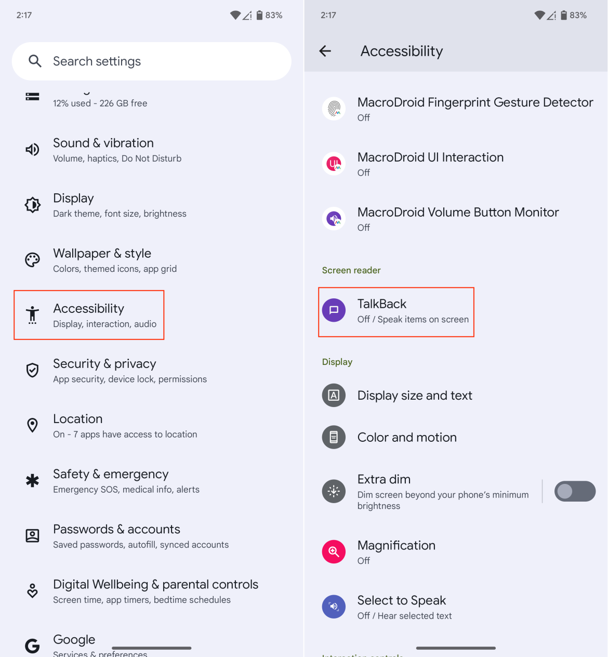Click the Search settings input field
Image resolution: width=608 pixels, height=657 pixels.
pos(151,61)
